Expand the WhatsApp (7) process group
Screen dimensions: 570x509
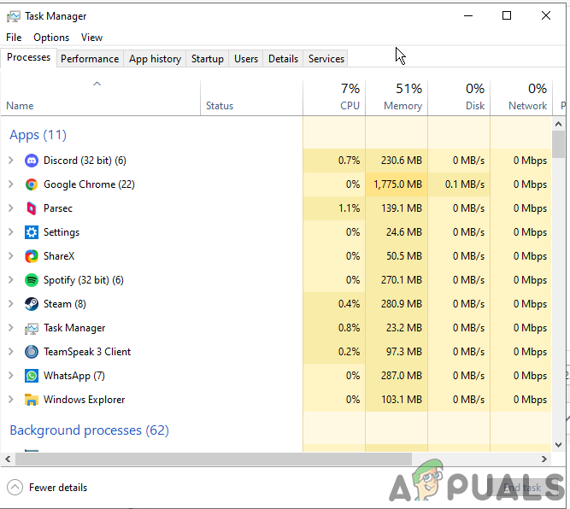pyautogui.click(x=11, y=376)
